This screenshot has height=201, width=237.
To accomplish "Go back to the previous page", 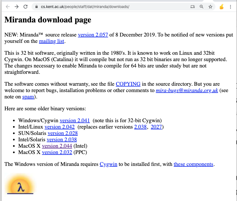I will tap(8, 7).
